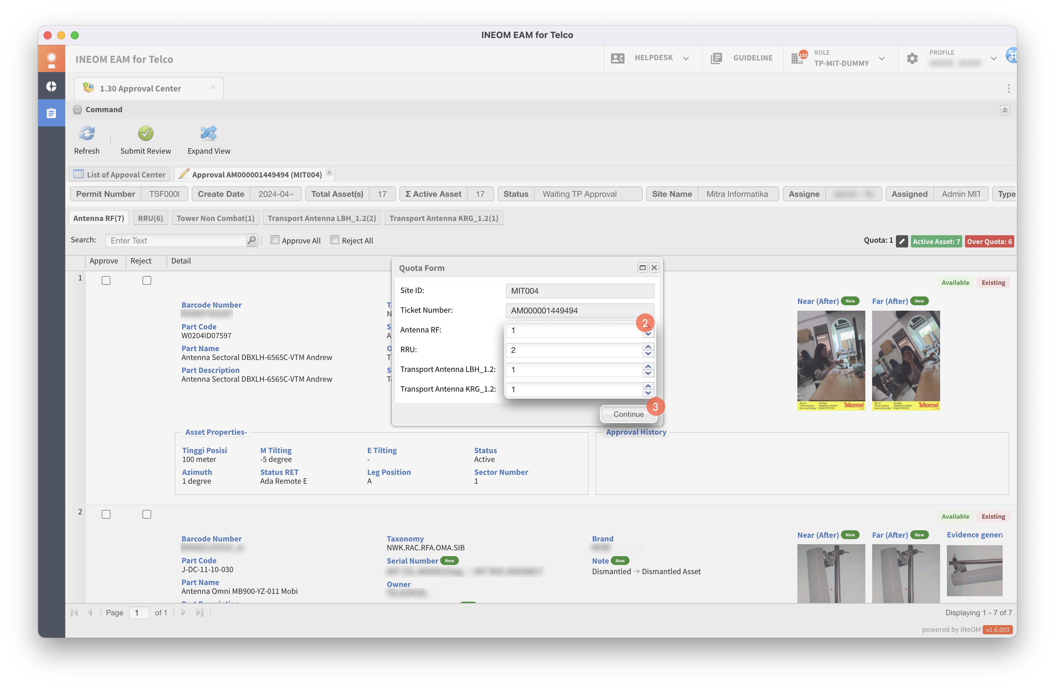
Task: Tick the Approve checkbox for row 1
Action: tap(106, 281)
